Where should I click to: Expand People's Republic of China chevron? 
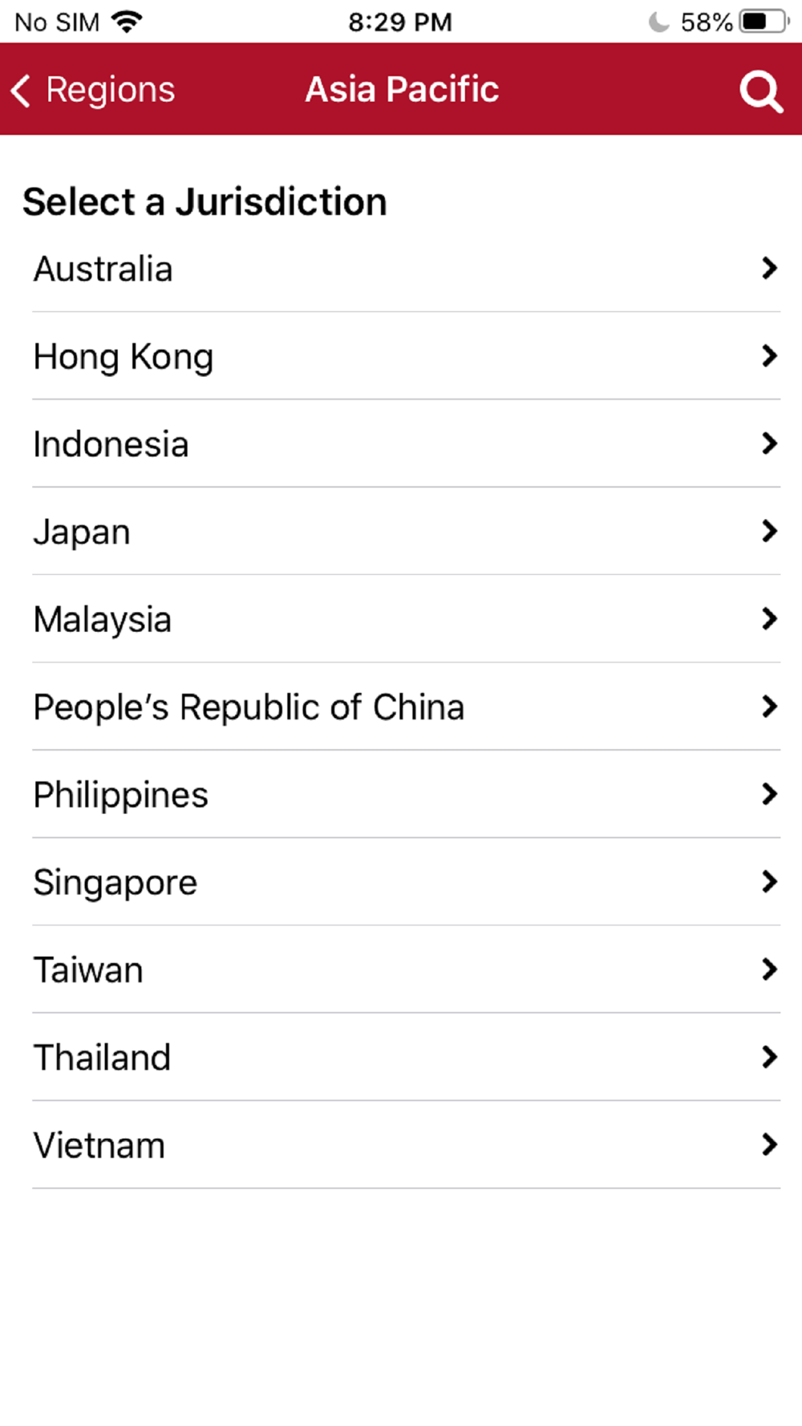tap(769, 707)
